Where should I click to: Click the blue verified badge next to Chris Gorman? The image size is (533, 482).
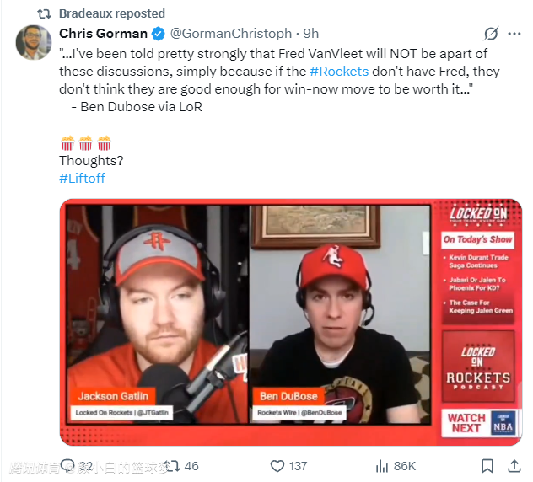[x=158, y=34]
